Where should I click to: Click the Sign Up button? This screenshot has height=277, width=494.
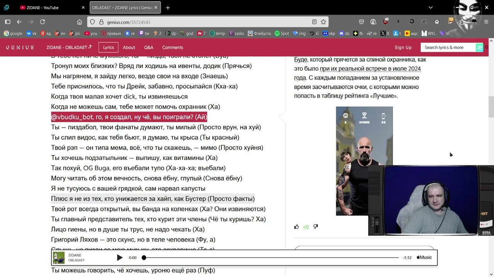tap(403, 47)
